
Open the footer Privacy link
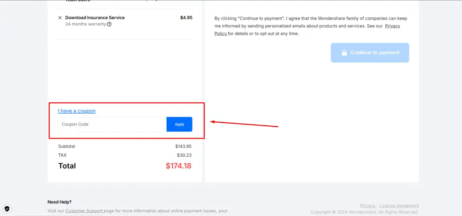coord(368,206)
